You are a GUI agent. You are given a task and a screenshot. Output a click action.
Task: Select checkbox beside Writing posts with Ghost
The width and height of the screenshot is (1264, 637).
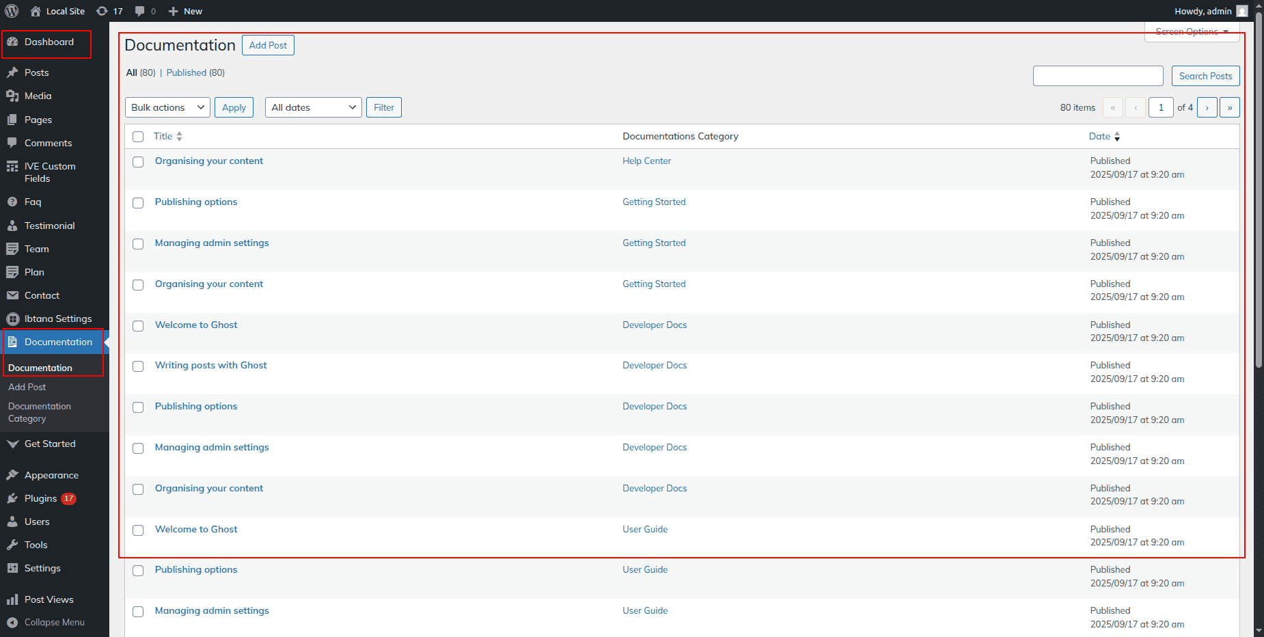point(138,366)
